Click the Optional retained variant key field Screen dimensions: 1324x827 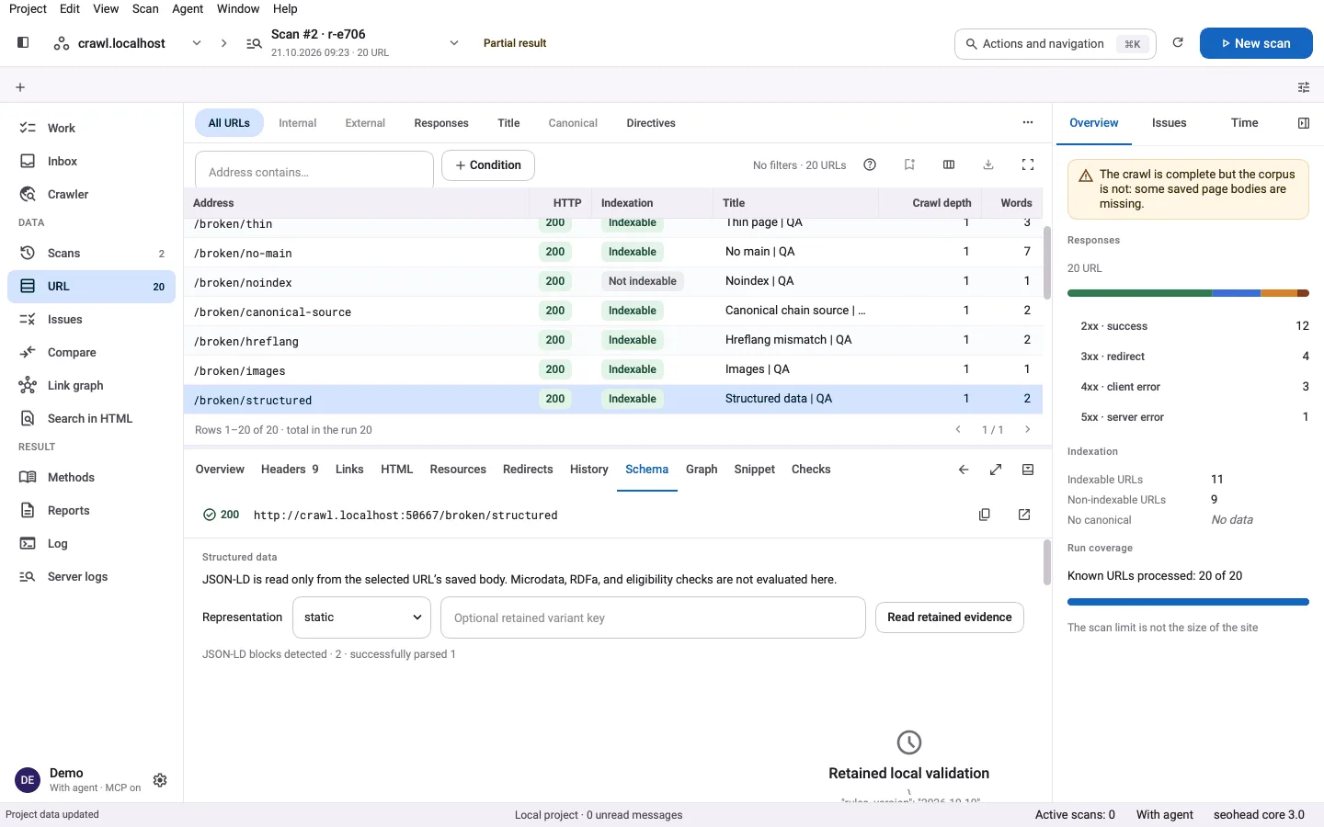654,617
